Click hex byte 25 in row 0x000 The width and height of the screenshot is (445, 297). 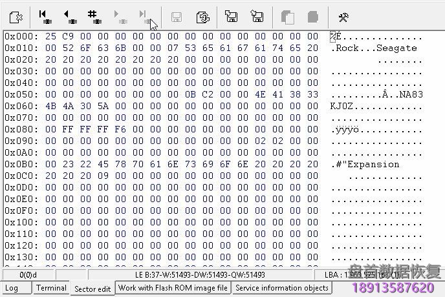(51, 36)
